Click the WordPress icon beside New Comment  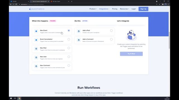pos(36,66)
